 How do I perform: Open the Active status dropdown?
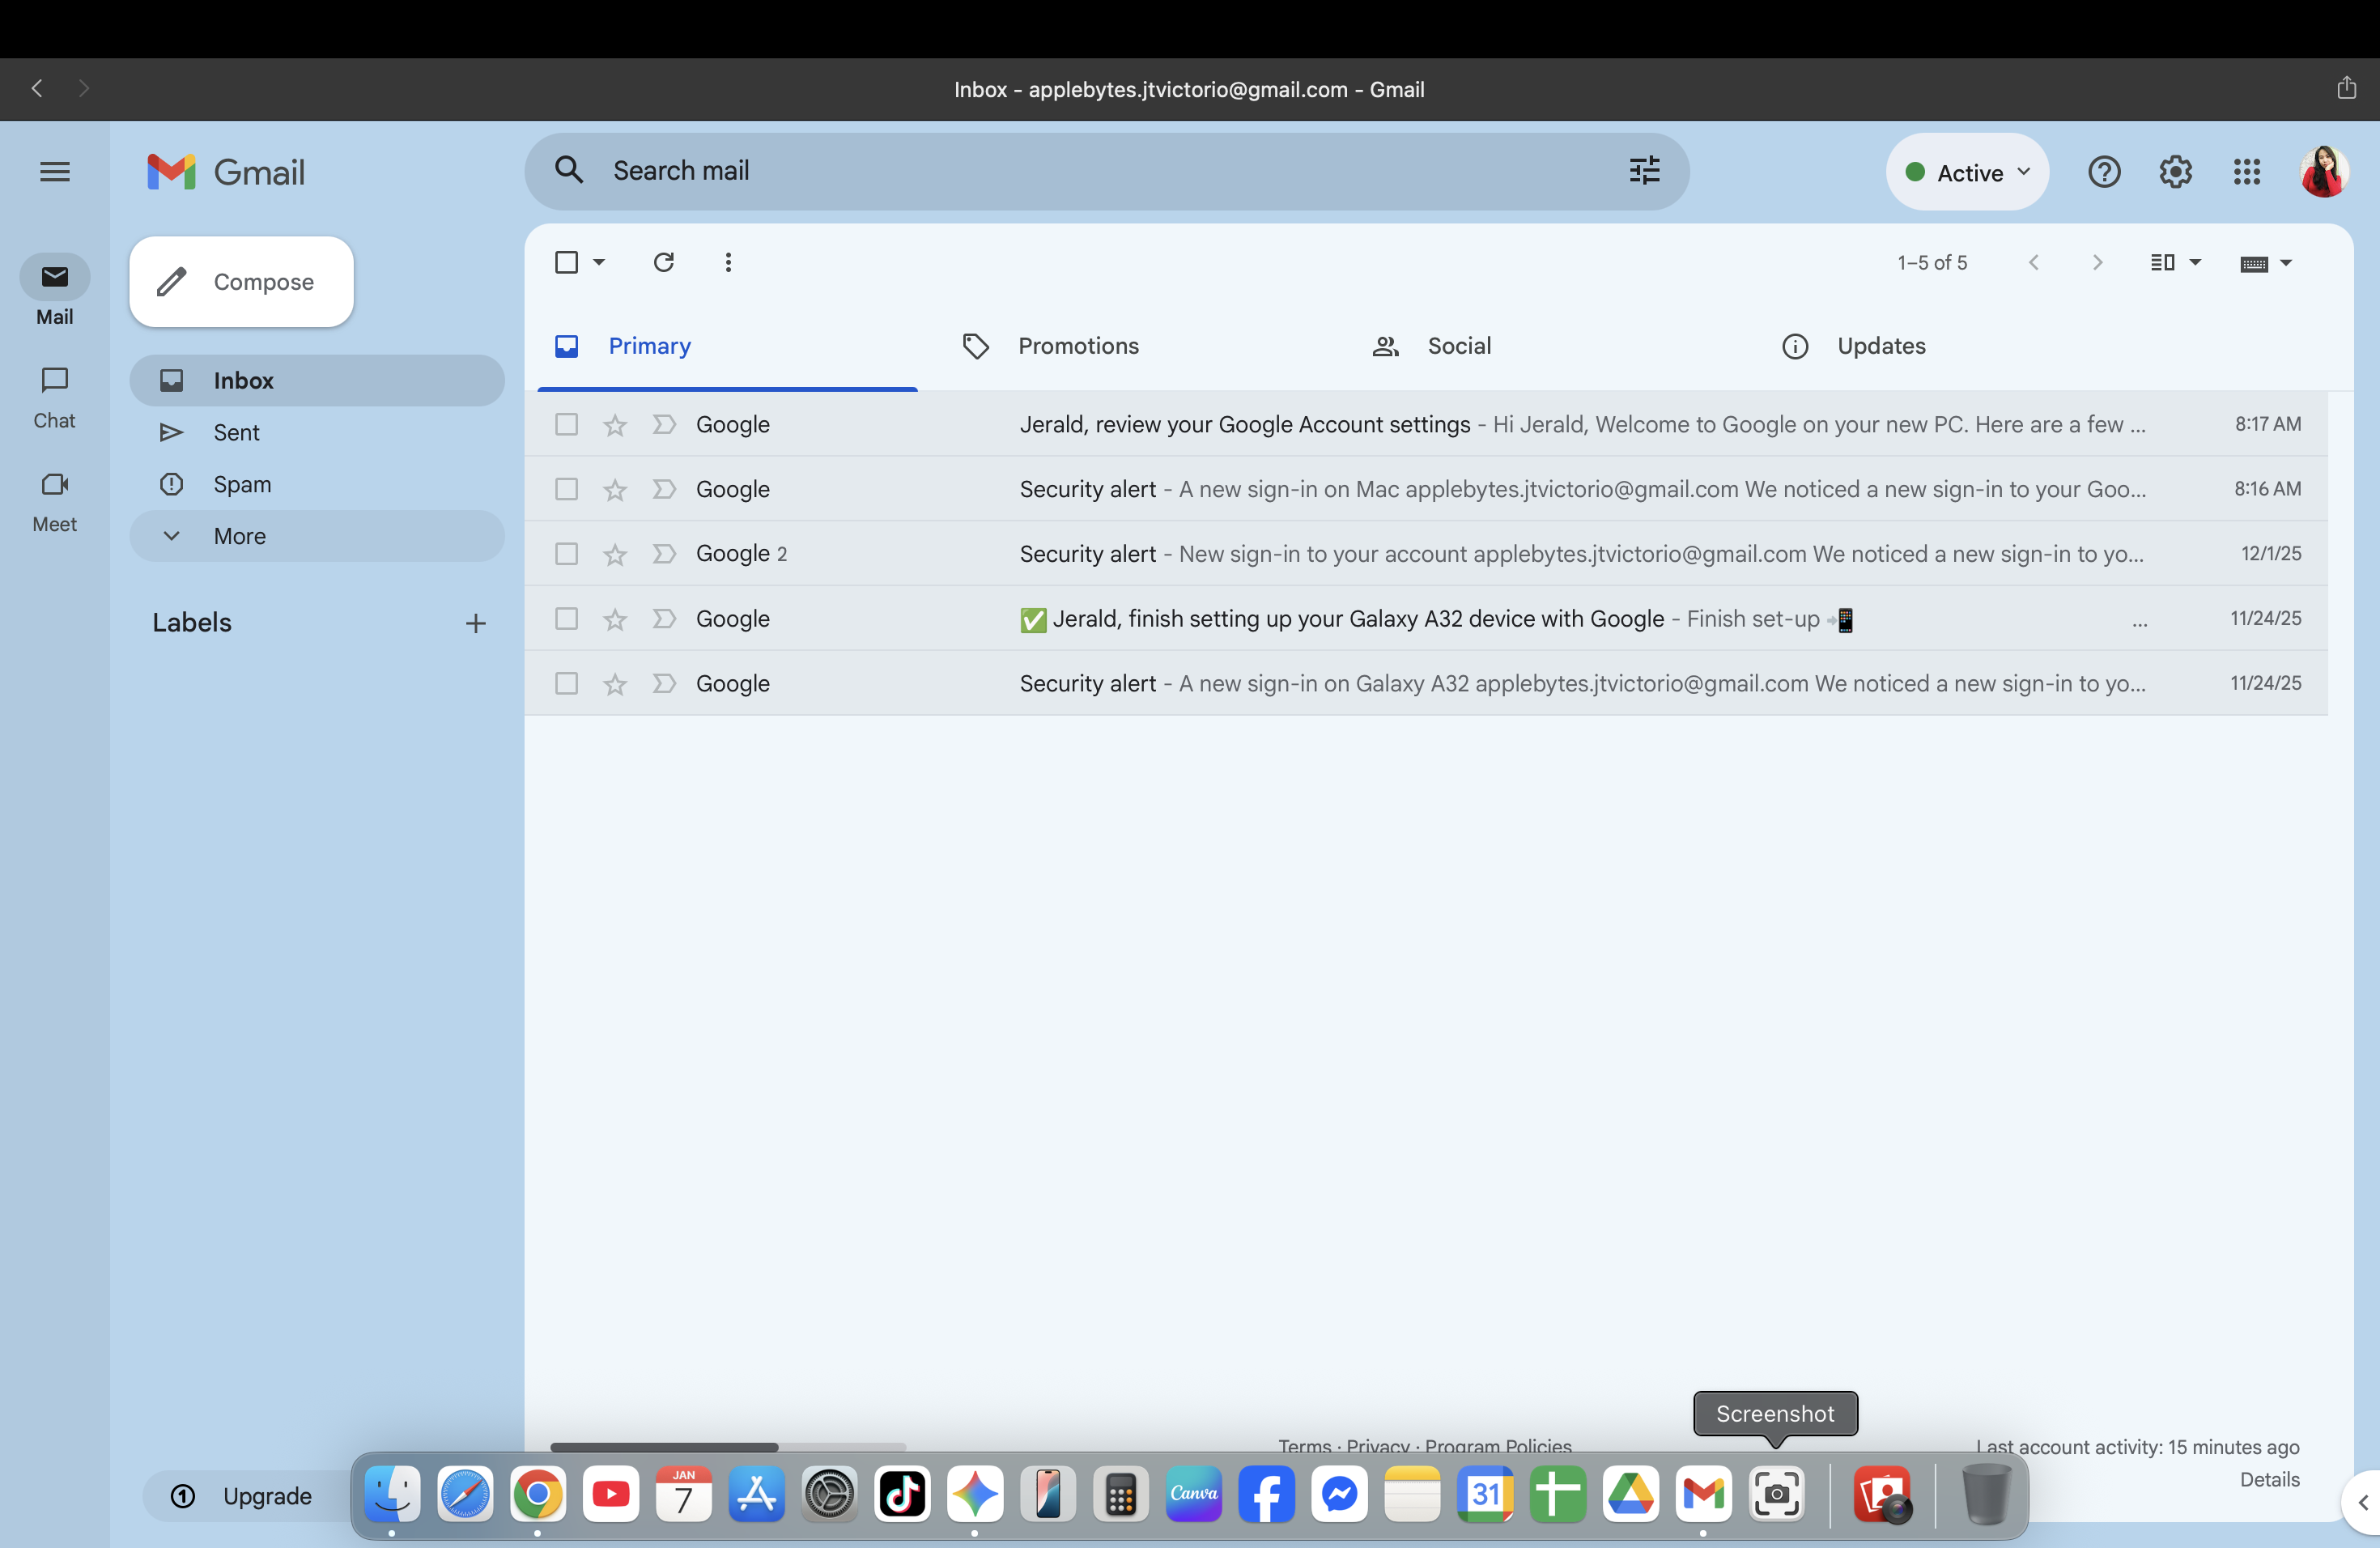1966,172
